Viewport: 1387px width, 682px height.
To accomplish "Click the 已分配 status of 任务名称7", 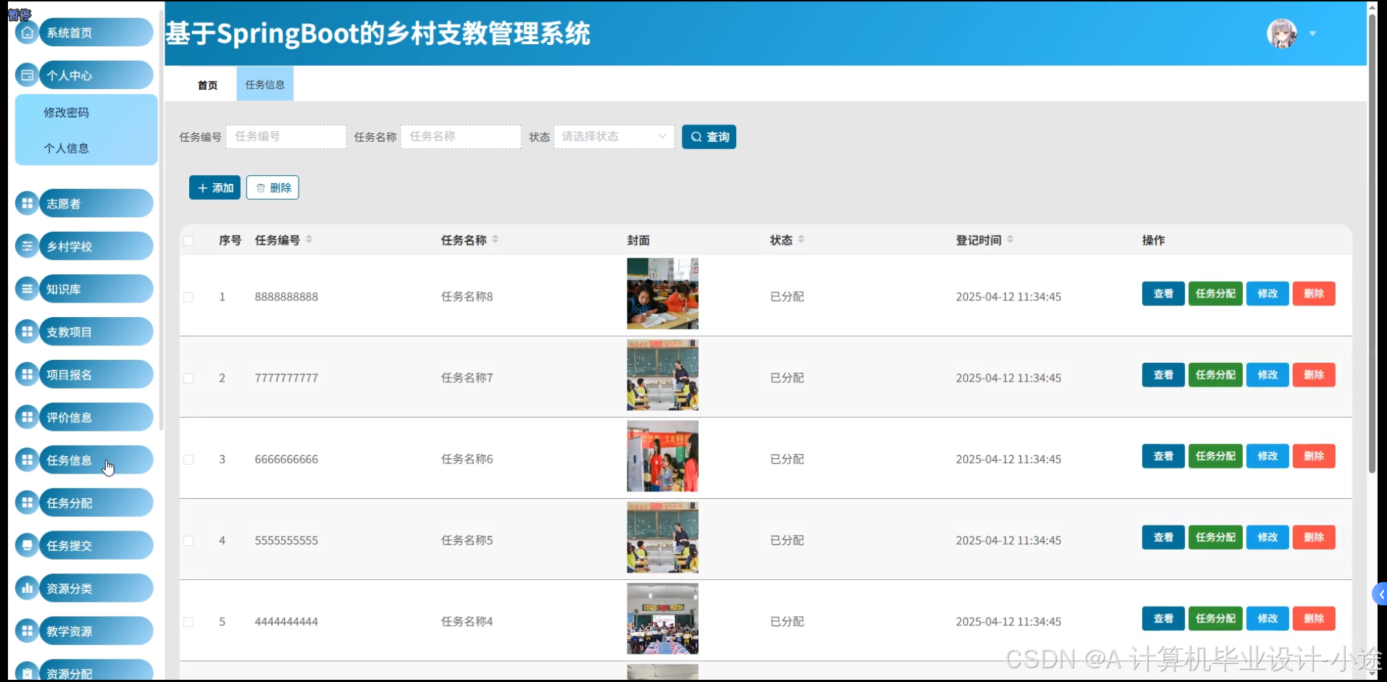I will click(787, 378).
